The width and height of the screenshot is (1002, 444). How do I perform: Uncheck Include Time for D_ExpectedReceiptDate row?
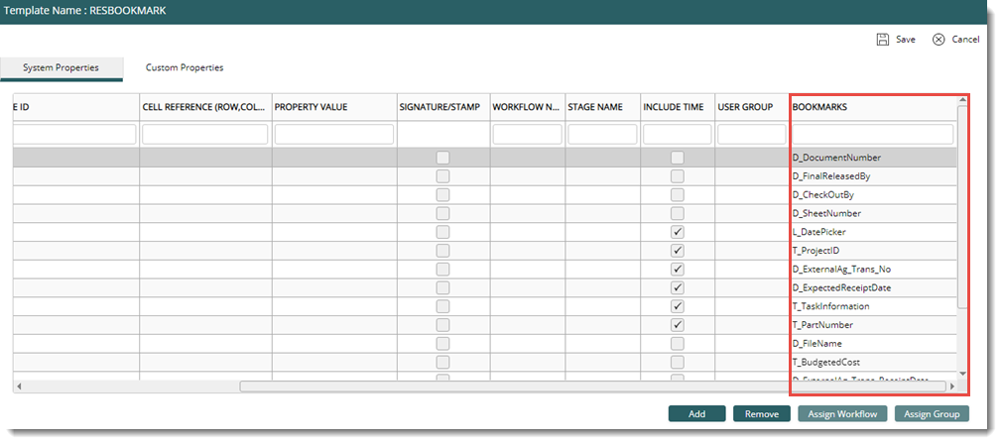pyautogui.click(x=678, y=287)
